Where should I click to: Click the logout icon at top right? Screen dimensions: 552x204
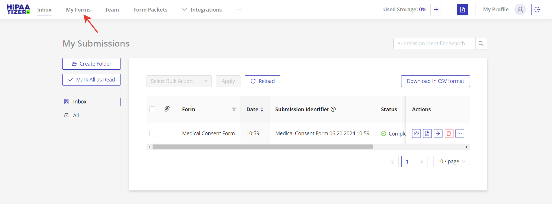point(537,10)
